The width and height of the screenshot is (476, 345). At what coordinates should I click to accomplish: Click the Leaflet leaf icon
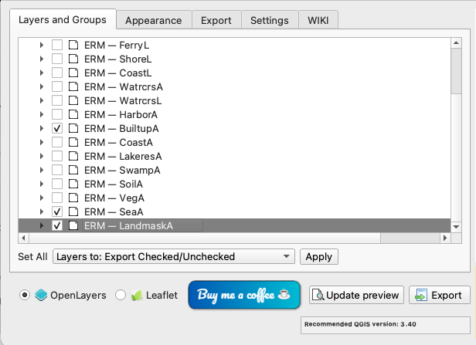coord(136,295)
